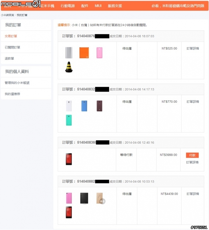Click the date 2014-04-08 12:40:16
This screenshot has width=209, height=230.
(139, 143)
